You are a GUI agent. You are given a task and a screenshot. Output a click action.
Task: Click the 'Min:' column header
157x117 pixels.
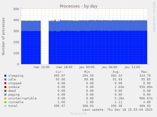point(88,72)
